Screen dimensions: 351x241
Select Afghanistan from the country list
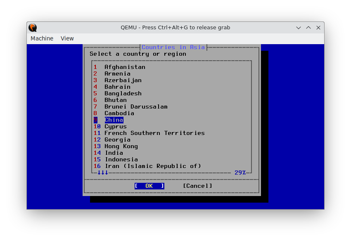[125, 67]
